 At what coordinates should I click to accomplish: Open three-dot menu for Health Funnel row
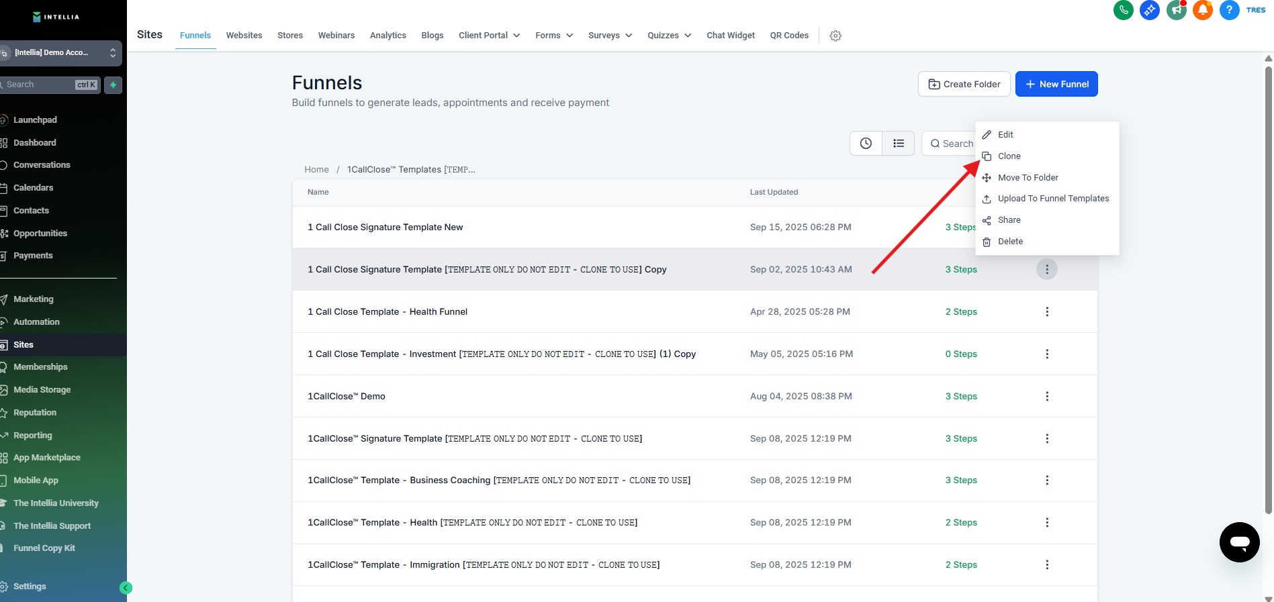coord(1047,311)
